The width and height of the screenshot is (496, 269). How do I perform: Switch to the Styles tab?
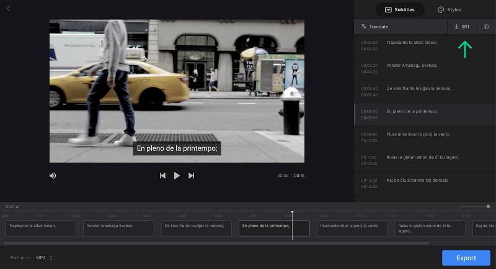pyautogui.click(x=449, y=9)
